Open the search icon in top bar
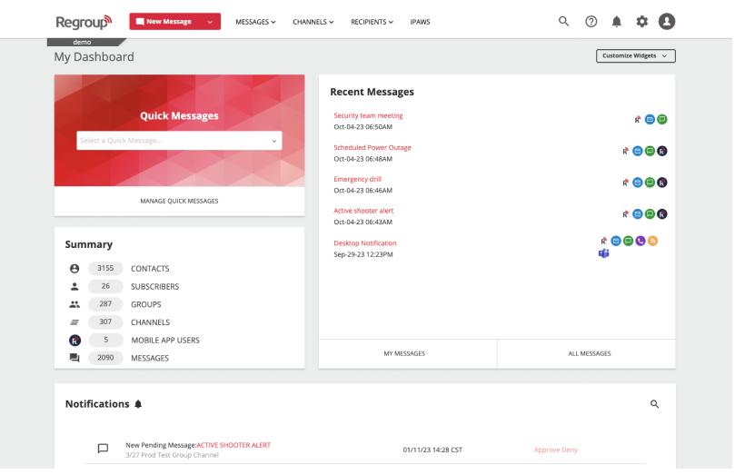Image resolution: width=735 pixels, height=475 pixels. pyautogui.click(x=563, y=21)
